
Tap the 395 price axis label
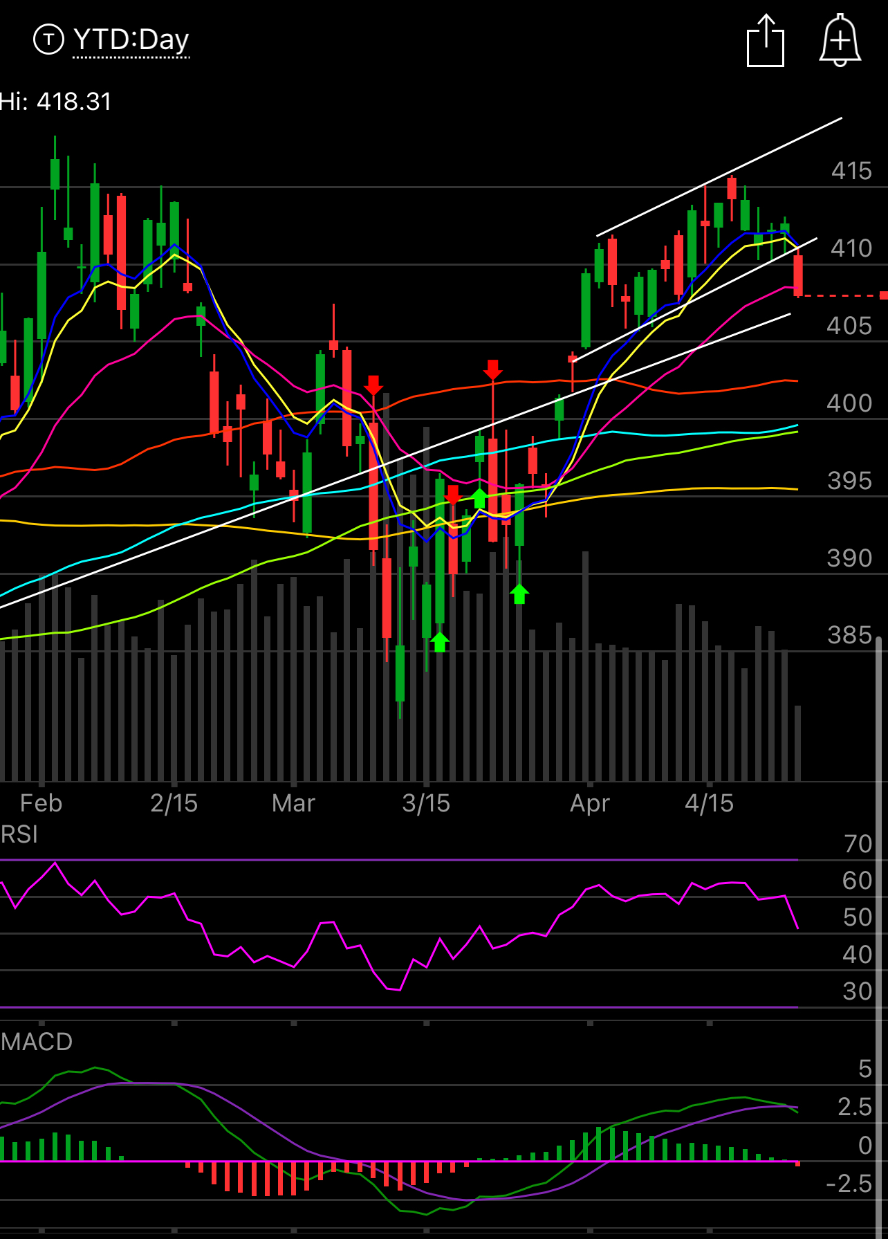point(850,481)
